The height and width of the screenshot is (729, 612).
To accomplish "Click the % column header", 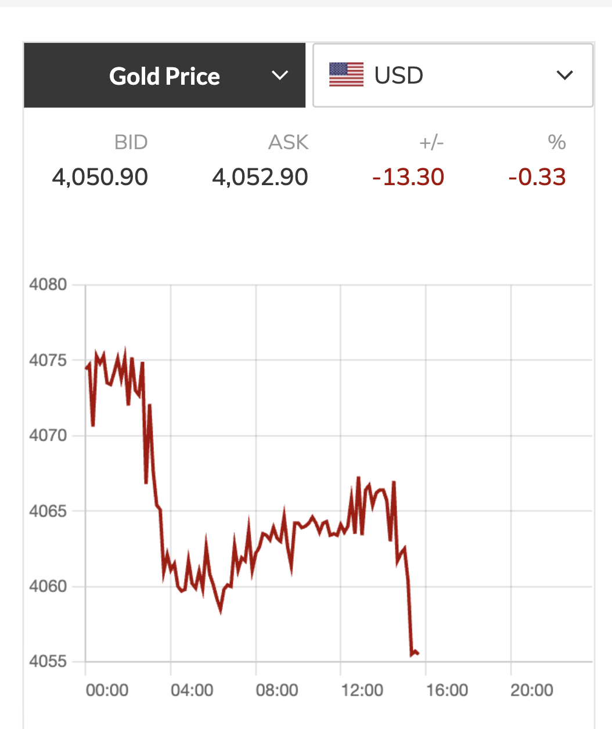I will 557,142.
